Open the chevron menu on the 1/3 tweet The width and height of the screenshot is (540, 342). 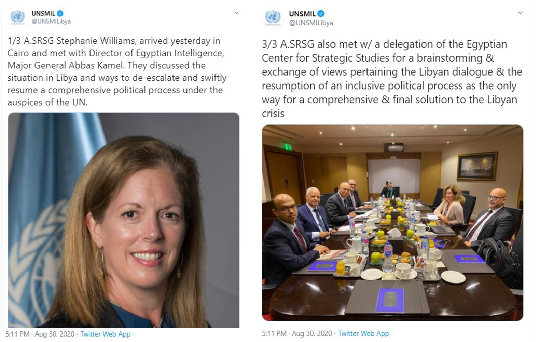[x=236, y=13]
